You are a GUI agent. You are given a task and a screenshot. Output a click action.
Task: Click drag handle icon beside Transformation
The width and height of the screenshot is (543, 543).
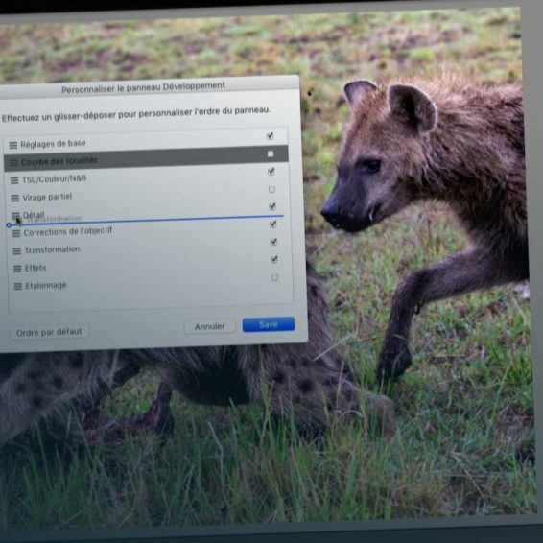pyautogui.click(x=17, y=251)
